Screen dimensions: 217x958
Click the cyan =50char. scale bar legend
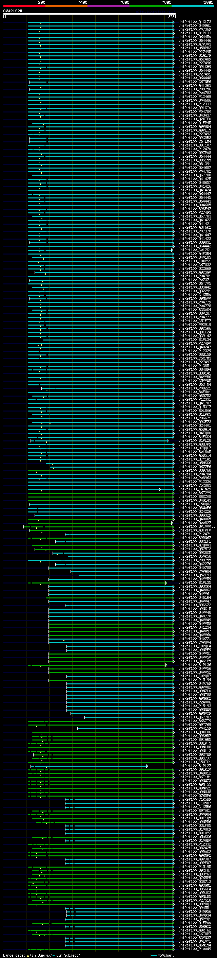(x=154, y=955)
